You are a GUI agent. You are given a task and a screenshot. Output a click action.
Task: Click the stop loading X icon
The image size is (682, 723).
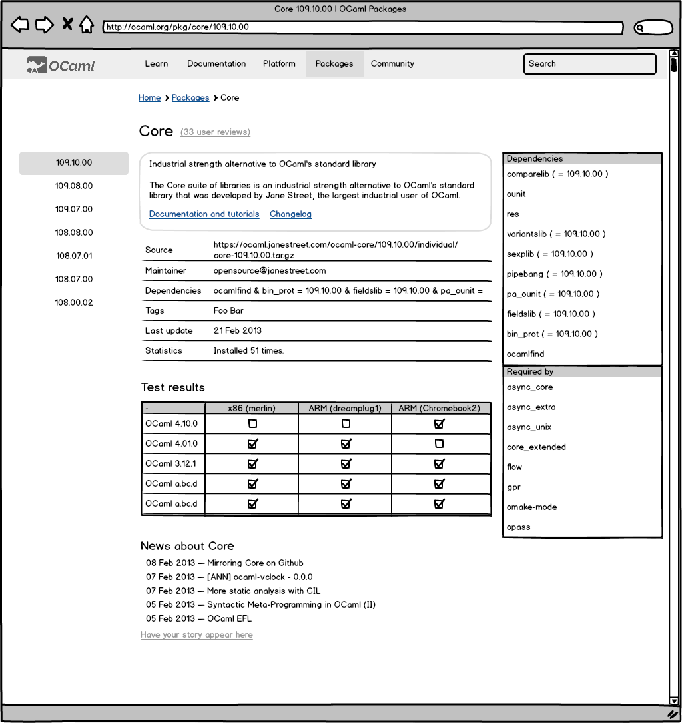(67, 23)
